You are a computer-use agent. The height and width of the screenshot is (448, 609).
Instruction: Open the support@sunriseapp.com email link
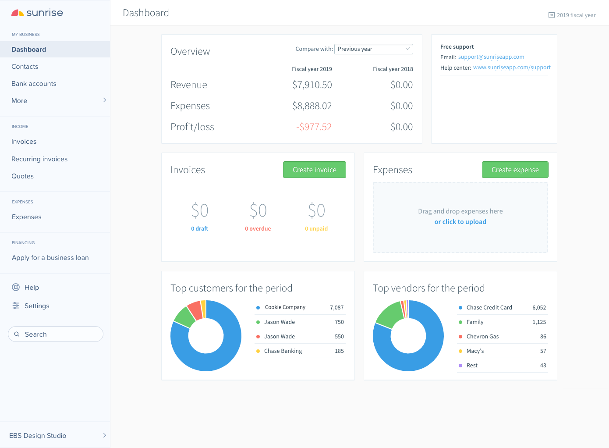pyautogui.click(x=491, y=57)
